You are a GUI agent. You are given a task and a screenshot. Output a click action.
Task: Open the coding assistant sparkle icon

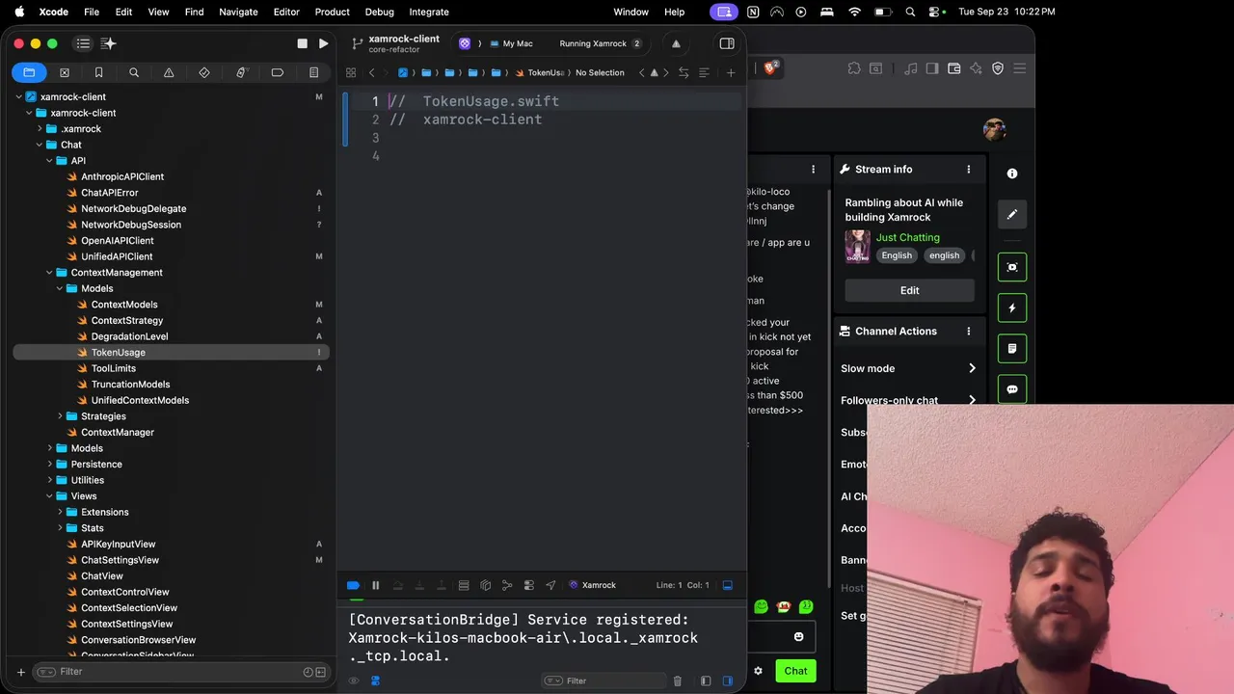[x=109, y=43]
